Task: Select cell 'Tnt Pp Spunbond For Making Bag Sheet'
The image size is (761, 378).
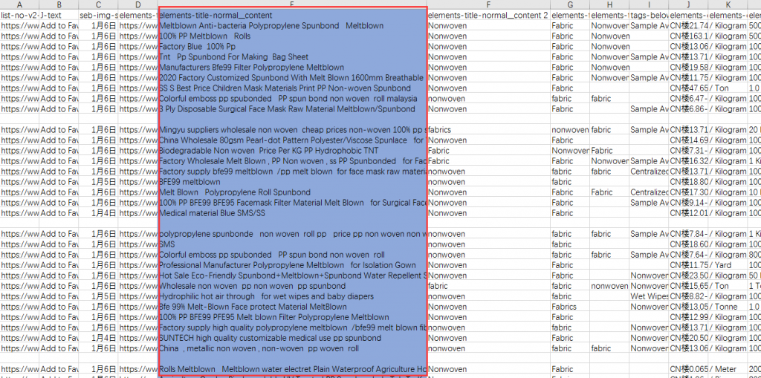Action: 293,57
